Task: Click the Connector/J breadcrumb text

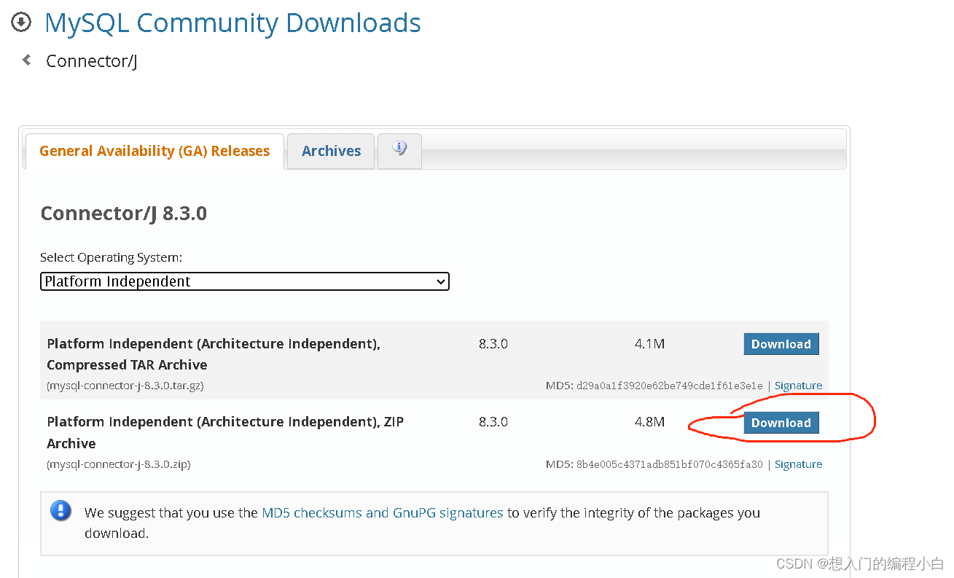Action: point(91,60)
